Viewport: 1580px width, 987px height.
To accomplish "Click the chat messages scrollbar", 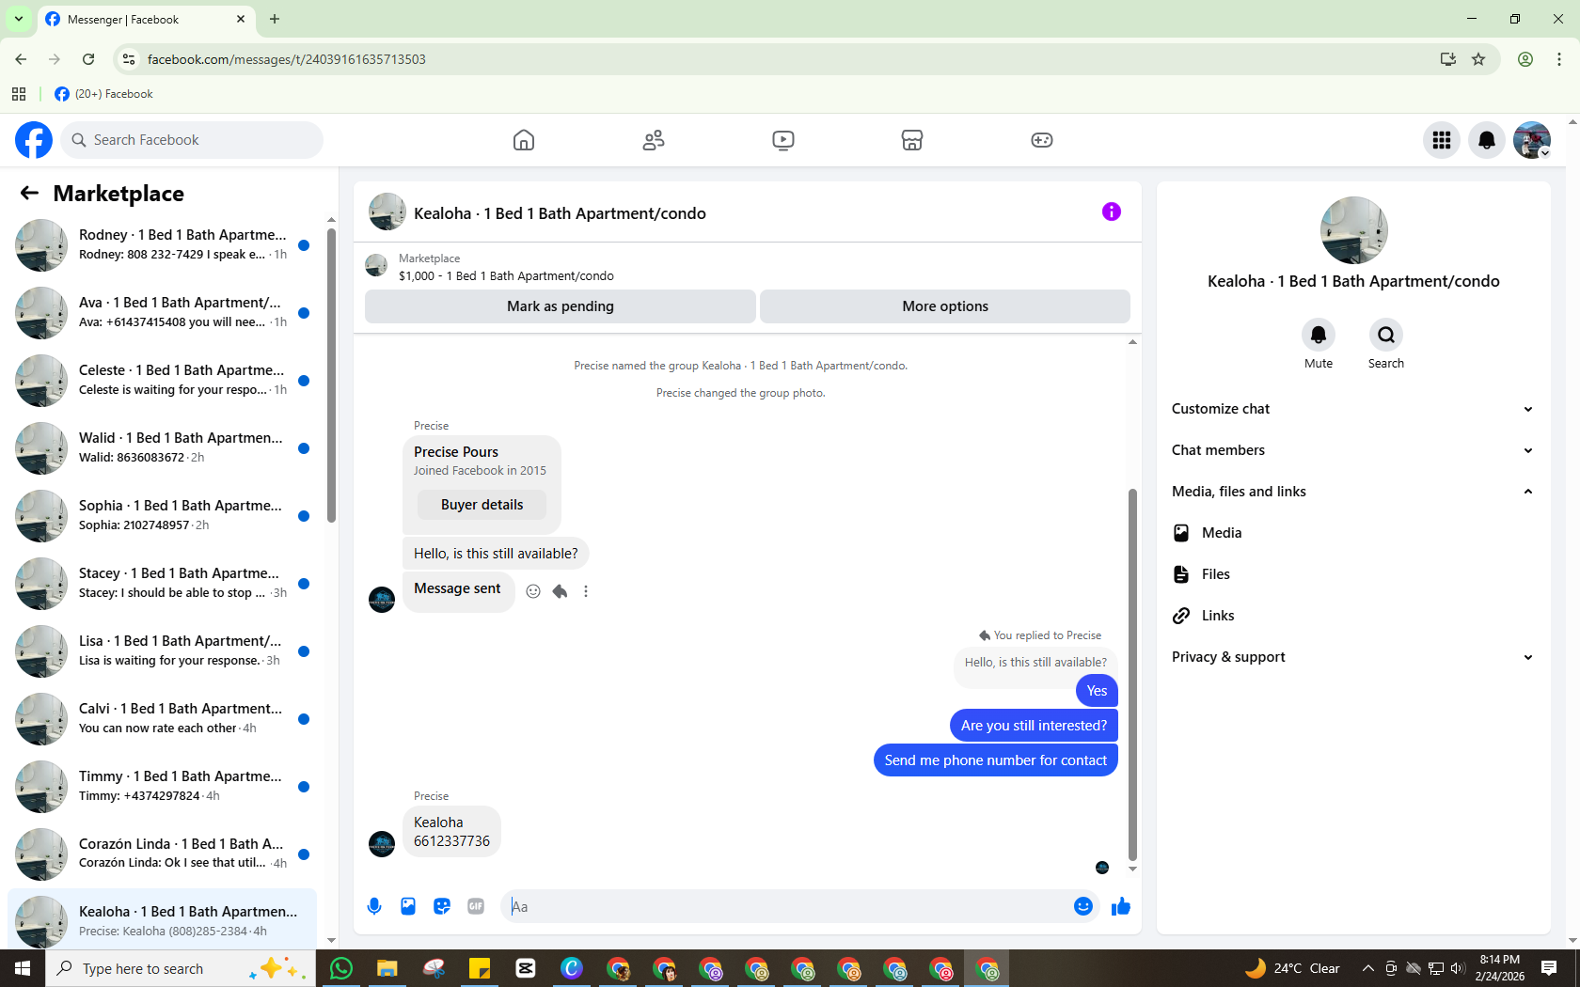I will pos(1132,675).
